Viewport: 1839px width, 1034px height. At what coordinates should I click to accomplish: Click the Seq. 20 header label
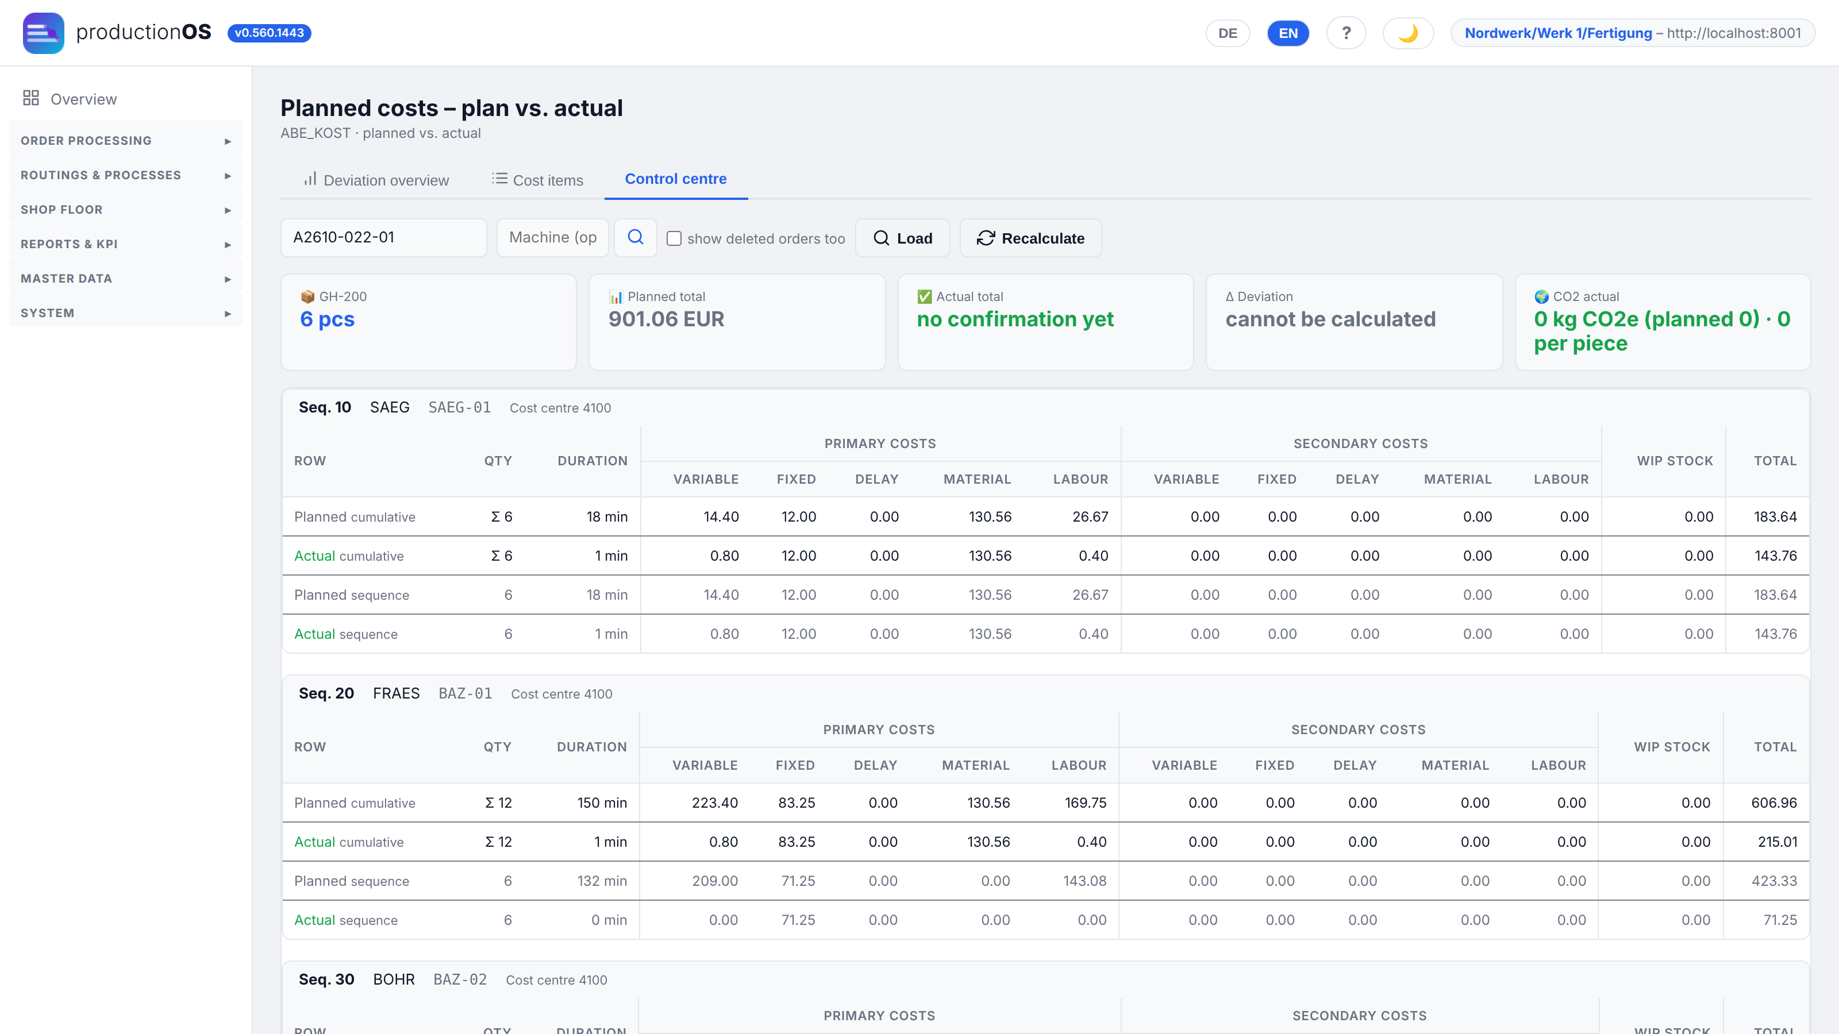click(x=326, y=693)
